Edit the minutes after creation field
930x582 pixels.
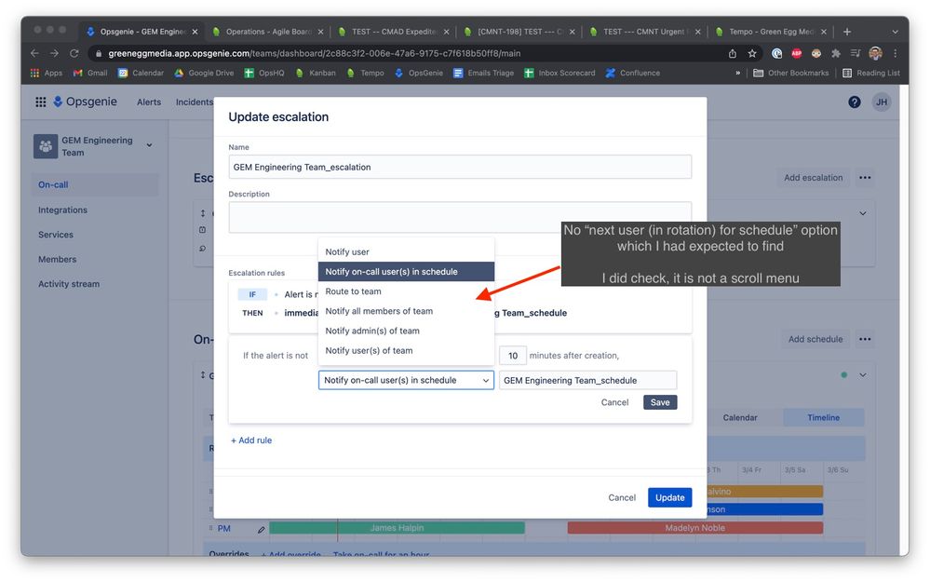coord(512,356)
